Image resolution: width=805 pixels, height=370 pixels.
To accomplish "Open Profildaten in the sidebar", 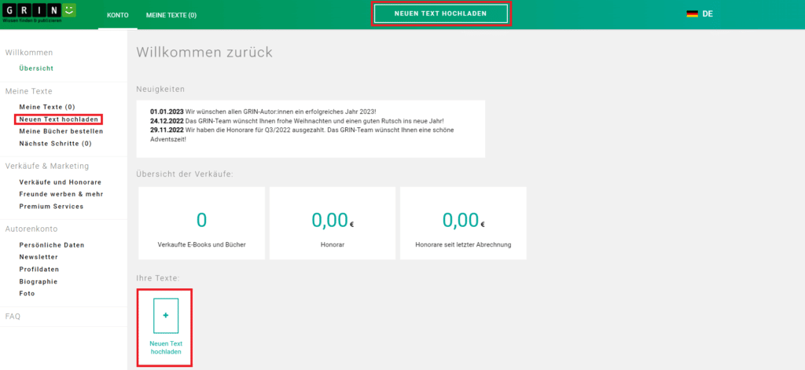I will pos(39,269).
